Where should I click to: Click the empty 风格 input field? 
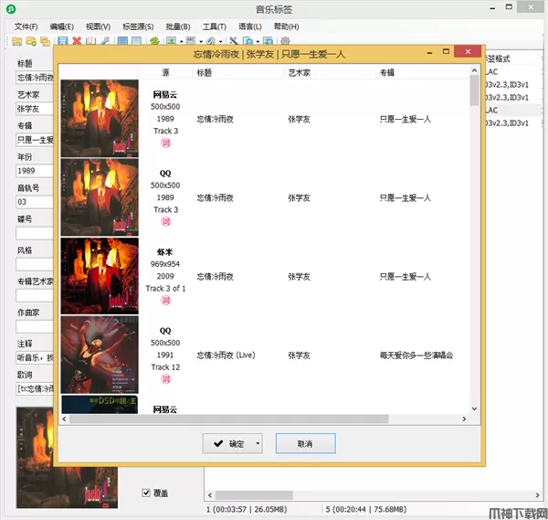[x=35, y=264]
